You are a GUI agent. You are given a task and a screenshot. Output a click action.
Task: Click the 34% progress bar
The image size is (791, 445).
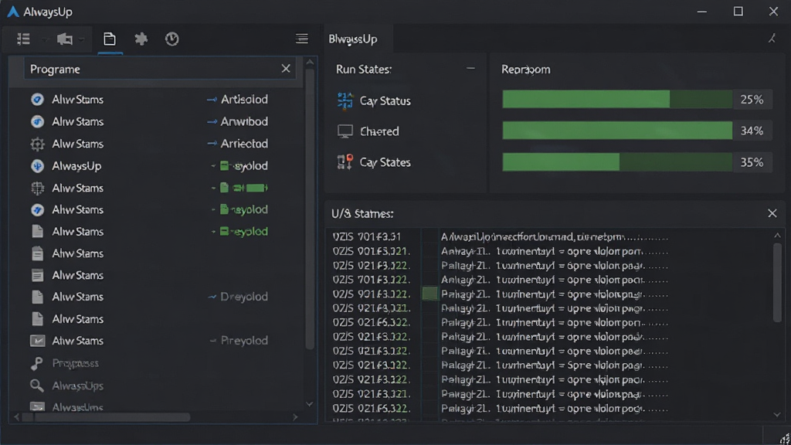(x=617, y=131)
